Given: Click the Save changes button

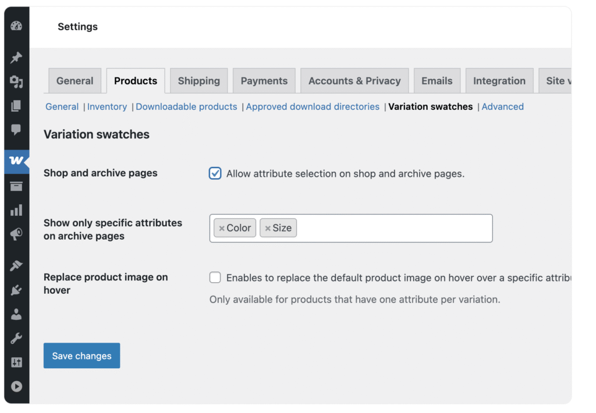Looking at the screenshot, I should [x=81, y=355].
